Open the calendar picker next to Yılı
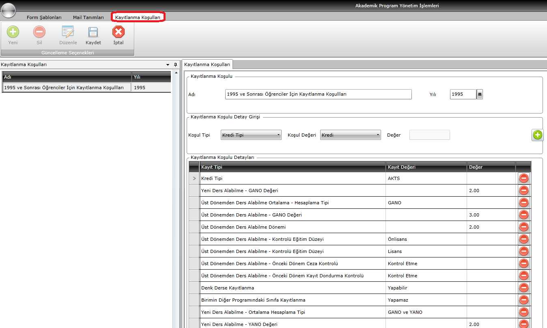 tap(480, 94)
